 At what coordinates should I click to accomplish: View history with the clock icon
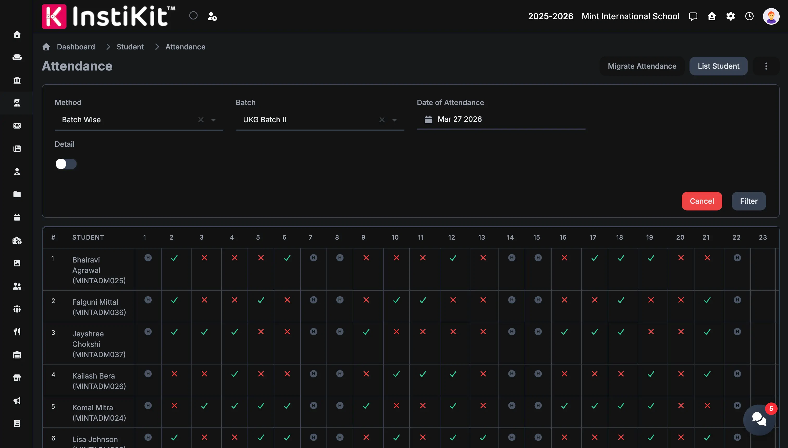click(x=749, y=16)
